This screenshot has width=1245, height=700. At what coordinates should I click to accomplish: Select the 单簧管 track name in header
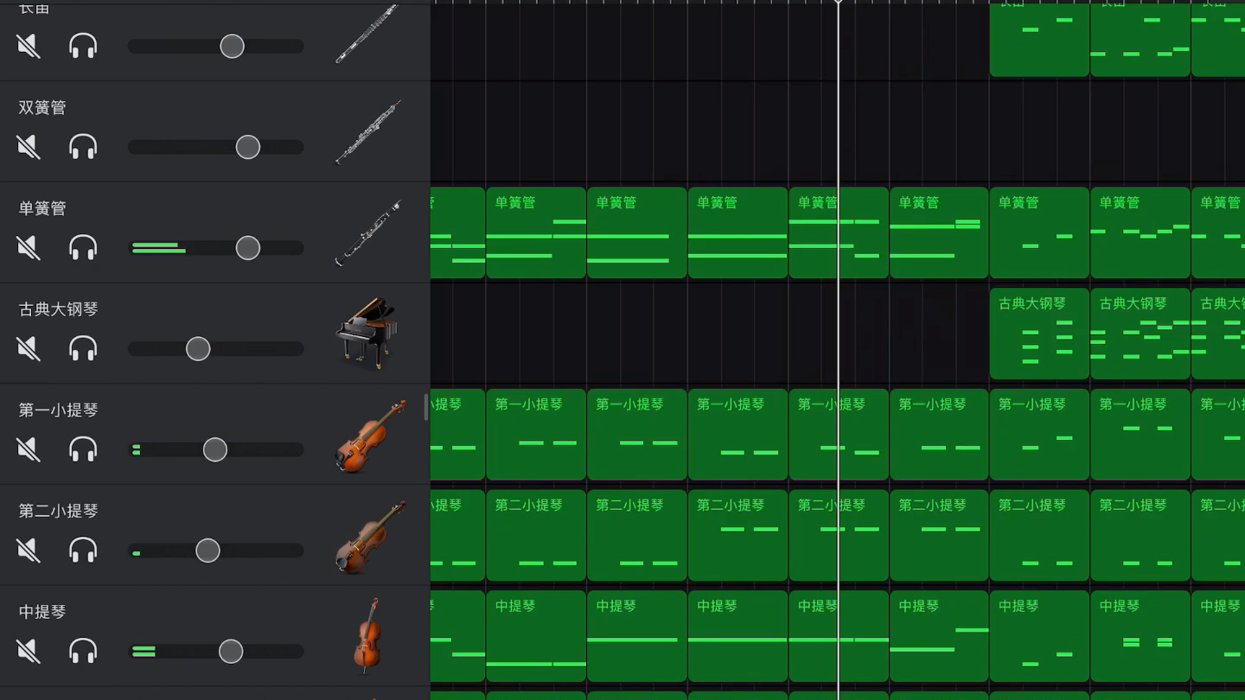[42, 208]
